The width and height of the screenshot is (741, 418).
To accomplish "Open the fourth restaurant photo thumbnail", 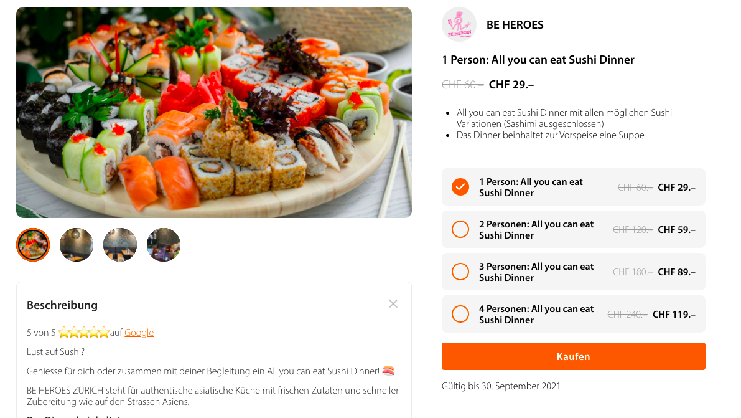I will click(164, 245).
